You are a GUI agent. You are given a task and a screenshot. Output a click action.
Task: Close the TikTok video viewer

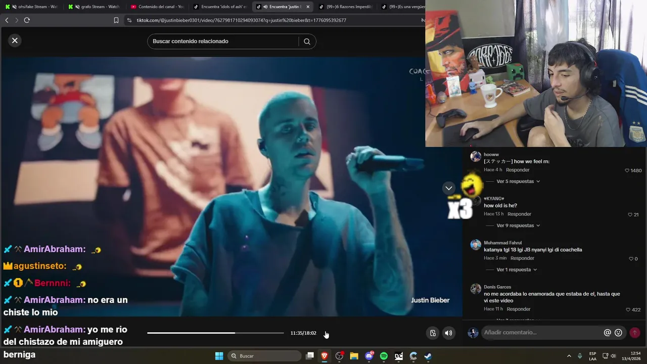pos(15,40)
